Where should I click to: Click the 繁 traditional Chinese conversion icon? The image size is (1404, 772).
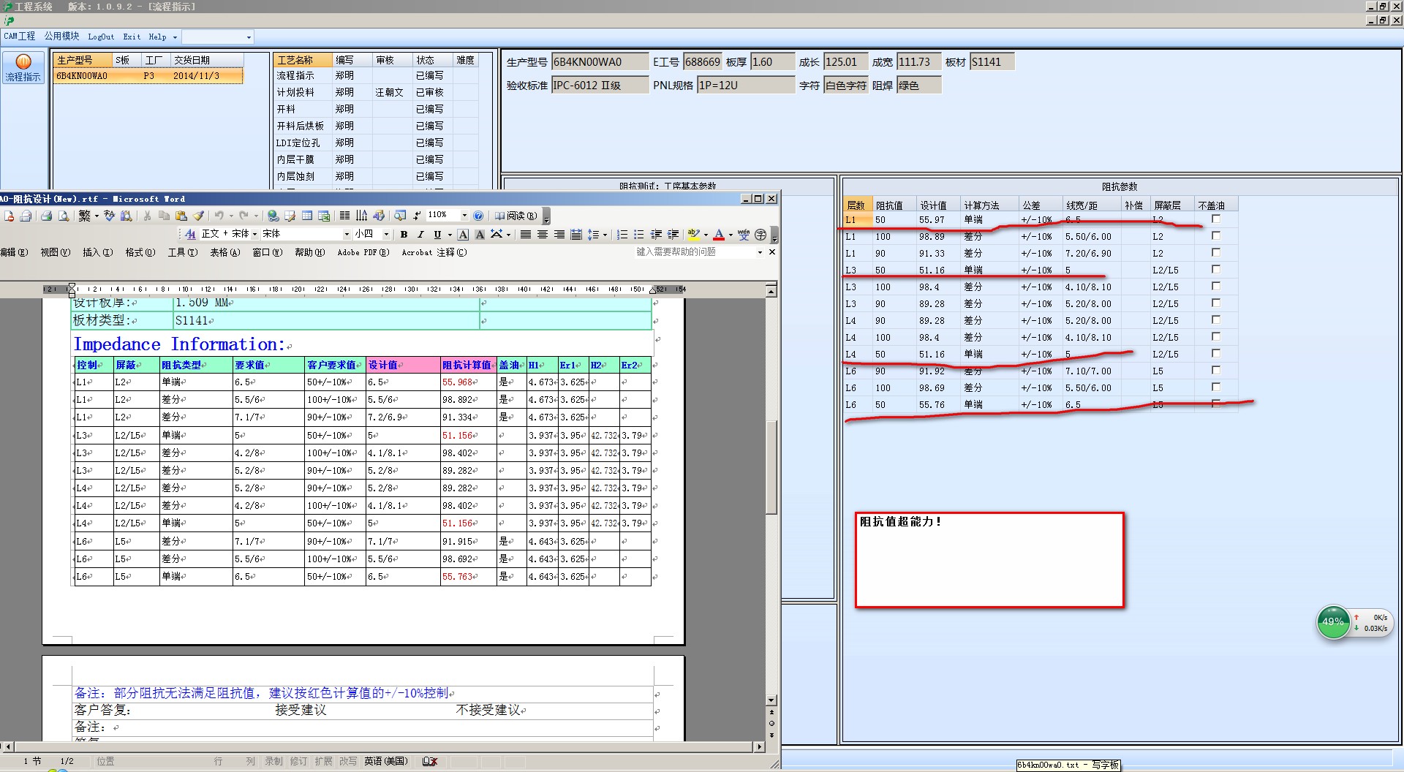(x=84, y=216)
